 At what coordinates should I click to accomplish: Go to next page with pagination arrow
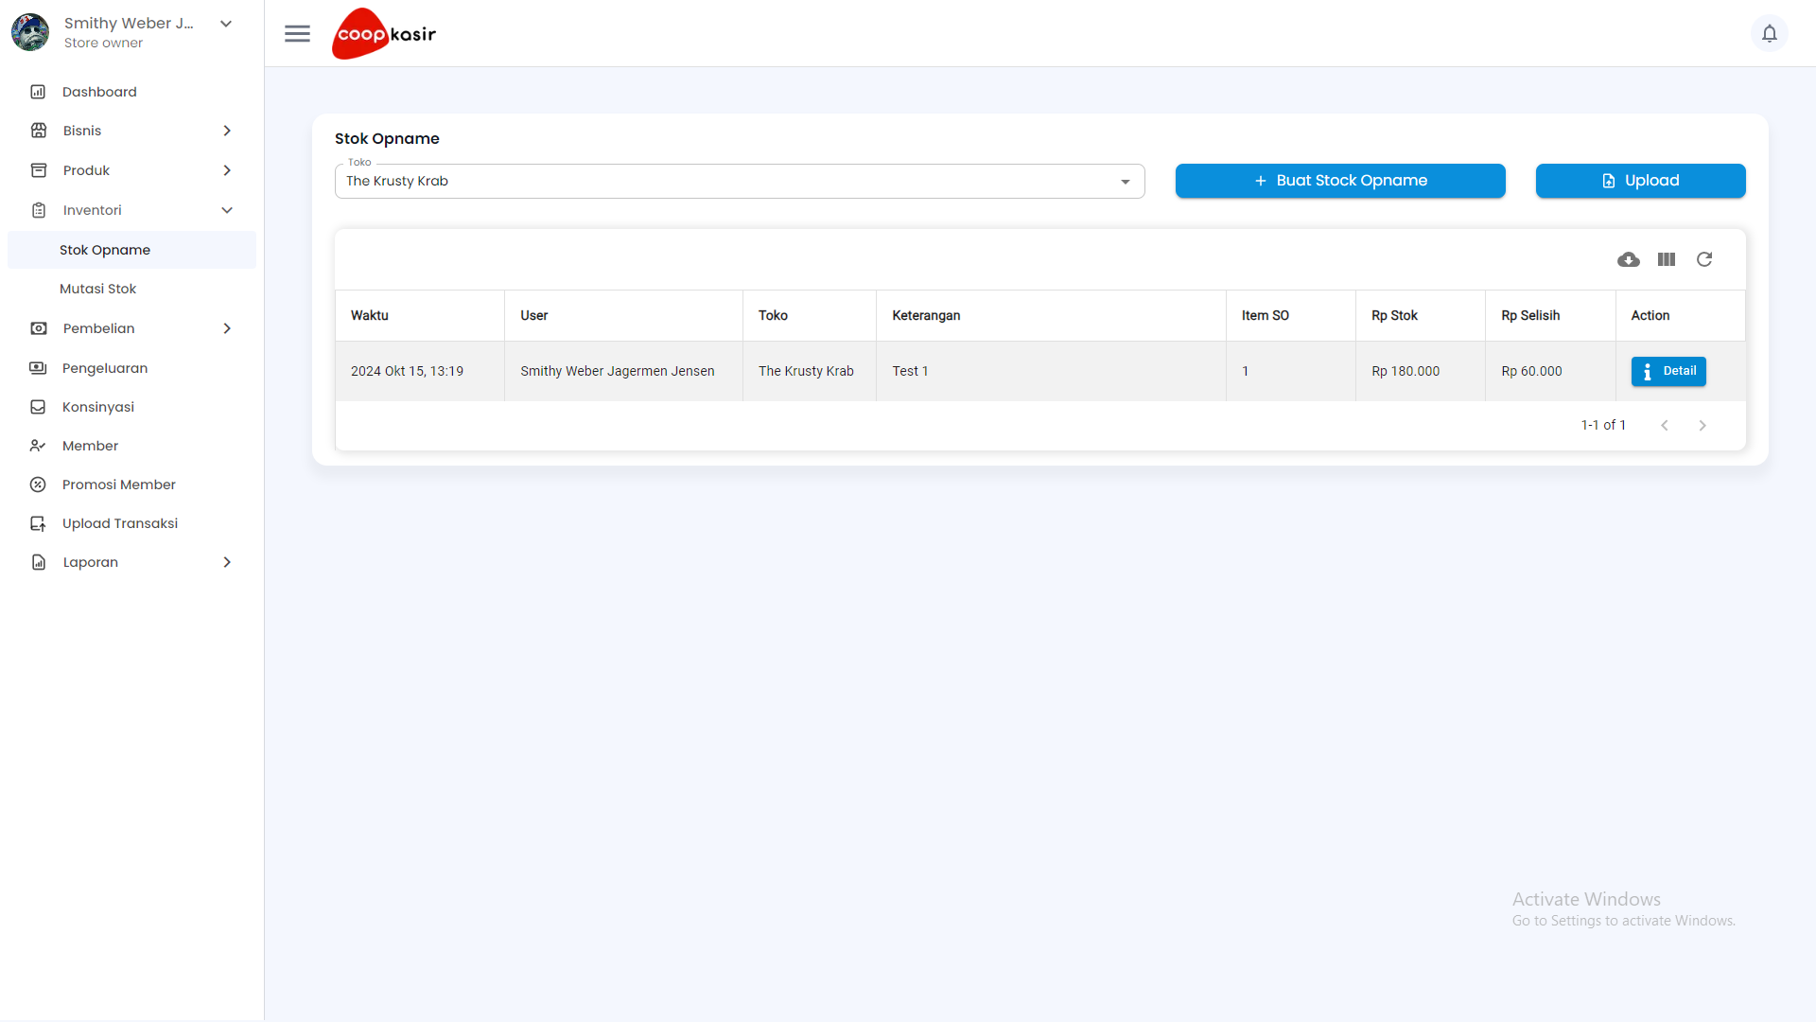(1702, 425)
